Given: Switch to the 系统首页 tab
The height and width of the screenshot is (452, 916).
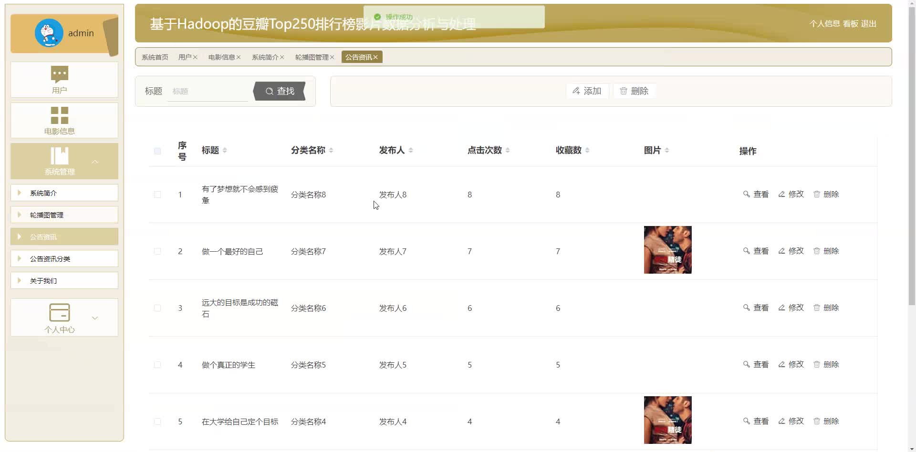Looking at the screenshot, I should 155,57.
